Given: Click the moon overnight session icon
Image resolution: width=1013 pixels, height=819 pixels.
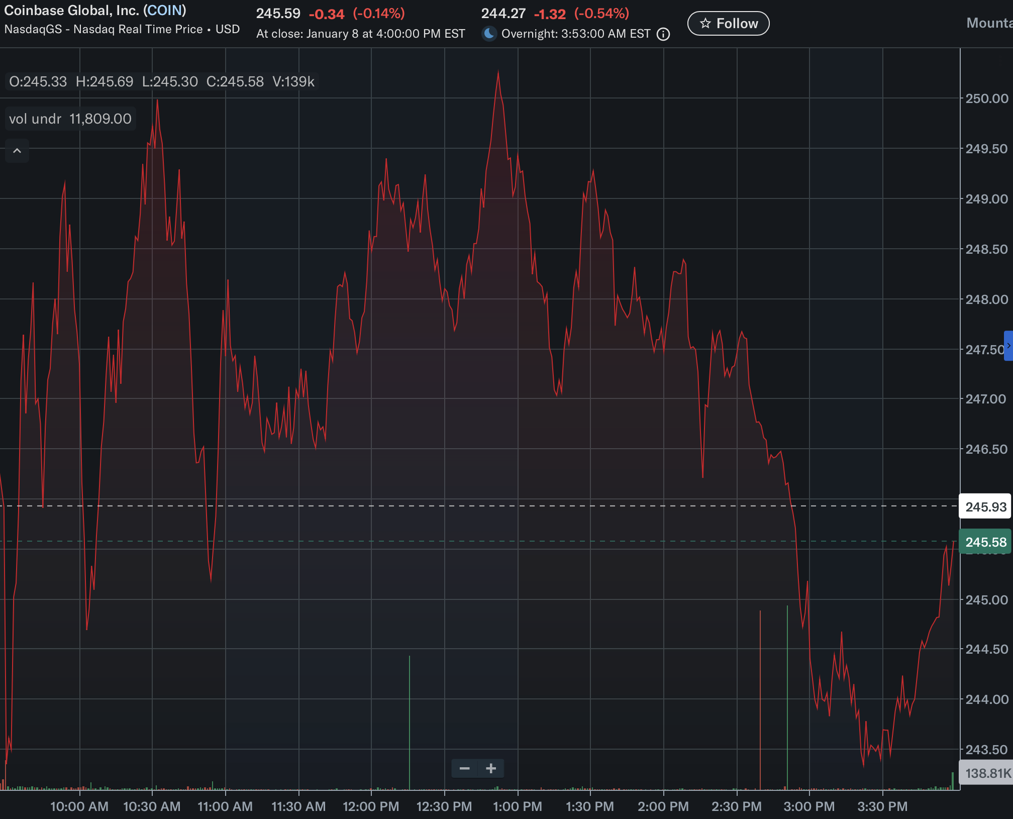Looking at the screenshot, I should tap(488, 34).
